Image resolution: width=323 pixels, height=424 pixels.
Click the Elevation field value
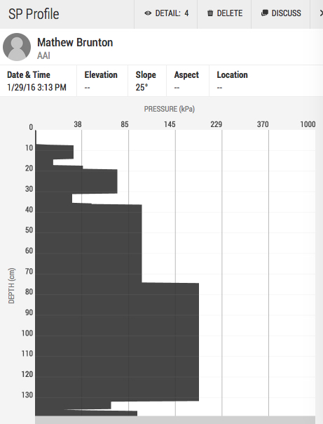tap(87, 88)
